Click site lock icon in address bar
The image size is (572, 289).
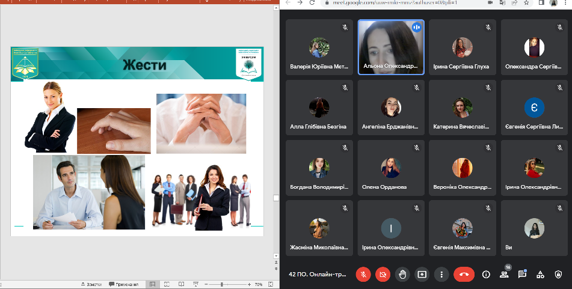click(326, 2)
